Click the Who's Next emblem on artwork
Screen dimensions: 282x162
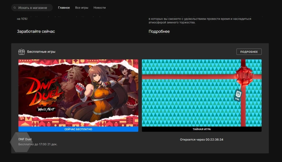coord(46,109)
